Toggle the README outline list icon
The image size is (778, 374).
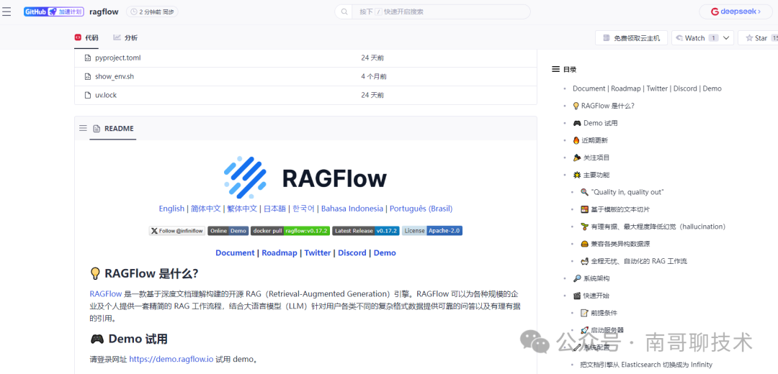coord(83,128)
